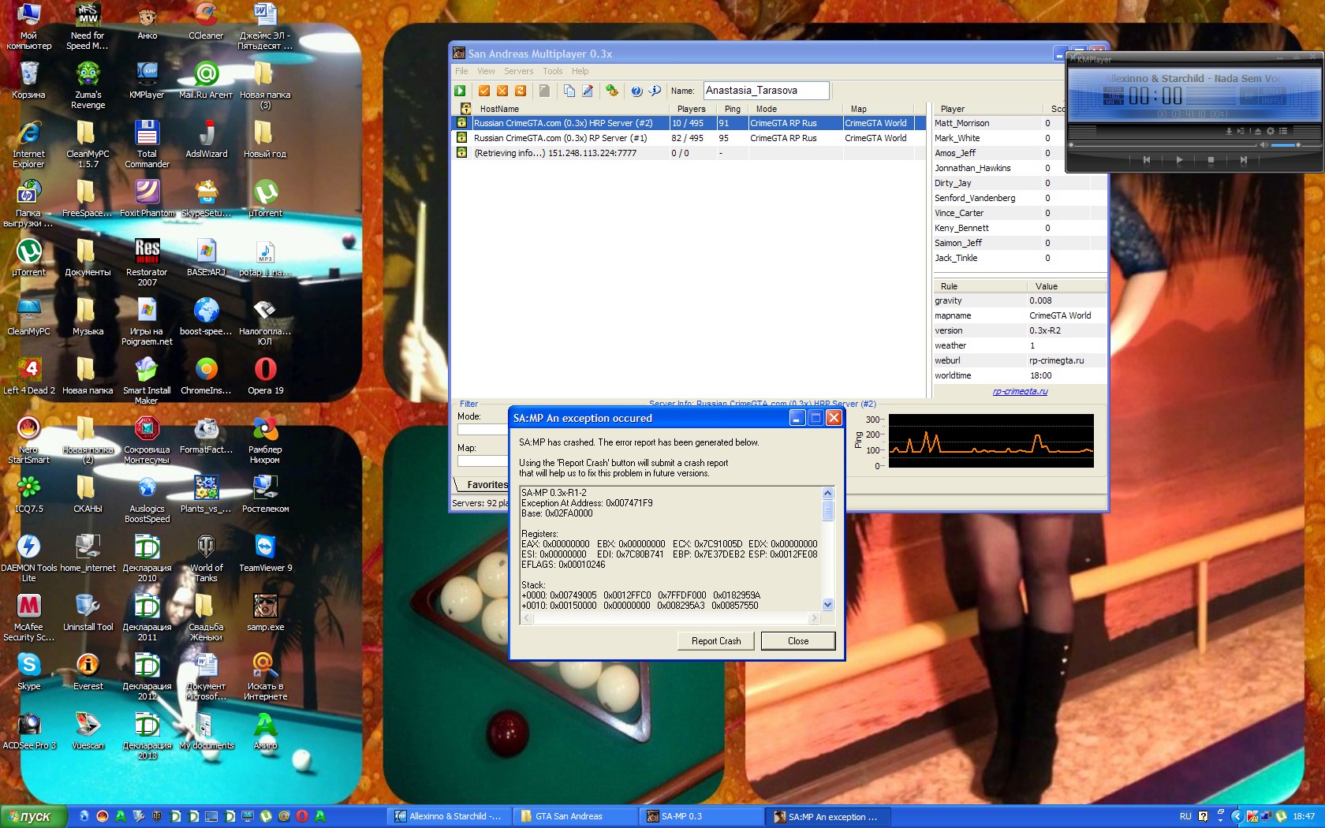Click the Filter Map input field
Screen dimensions: 1325x828
point(483,461)
